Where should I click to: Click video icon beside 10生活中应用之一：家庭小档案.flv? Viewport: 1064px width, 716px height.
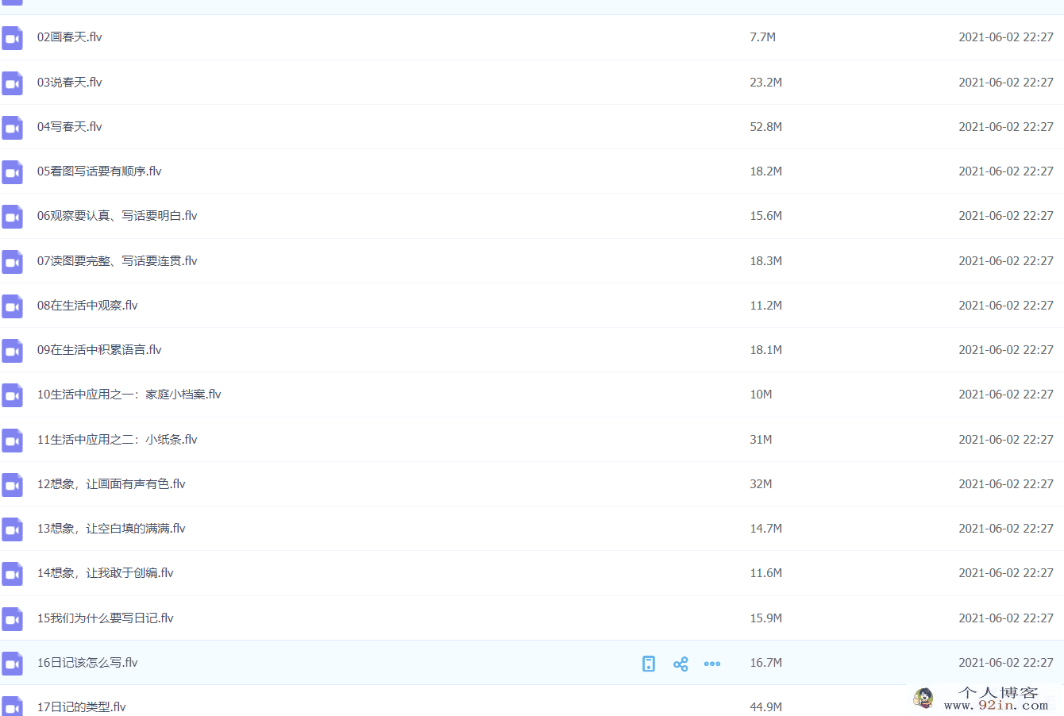[12, 395]
